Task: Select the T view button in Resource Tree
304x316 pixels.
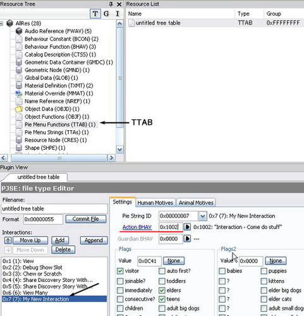Action: click(95, 14)
